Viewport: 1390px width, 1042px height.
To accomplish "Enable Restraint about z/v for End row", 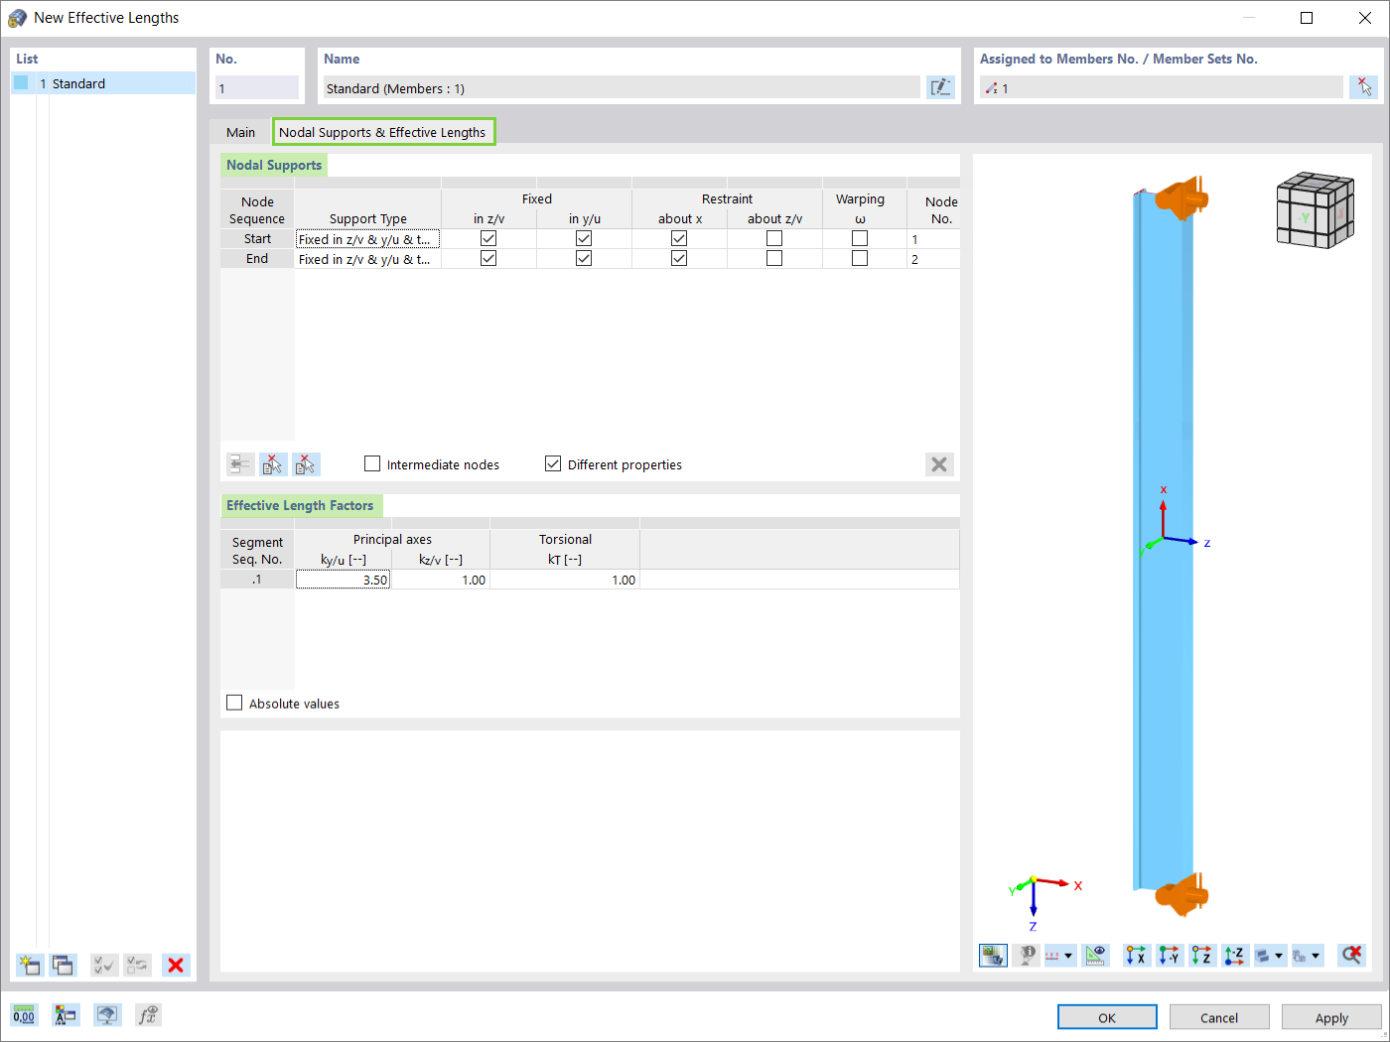I will (x=774, y=258).
